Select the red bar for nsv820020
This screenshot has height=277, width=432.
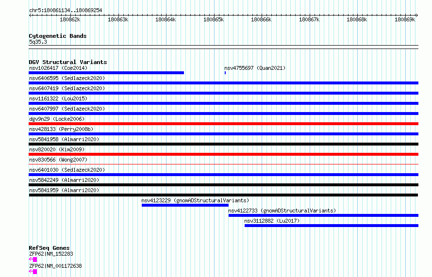[223, 154]
